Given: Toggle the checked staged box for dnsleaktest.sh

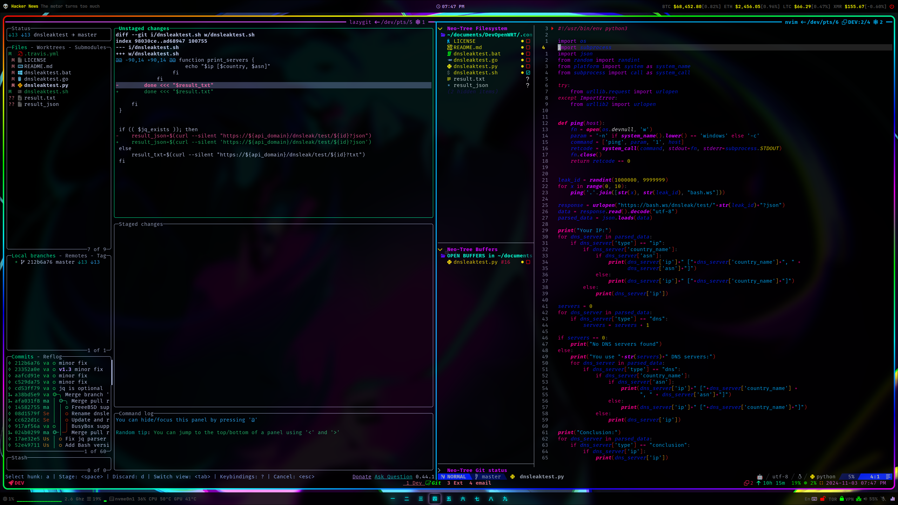Looking at the screenshot, I should (528, 73).
